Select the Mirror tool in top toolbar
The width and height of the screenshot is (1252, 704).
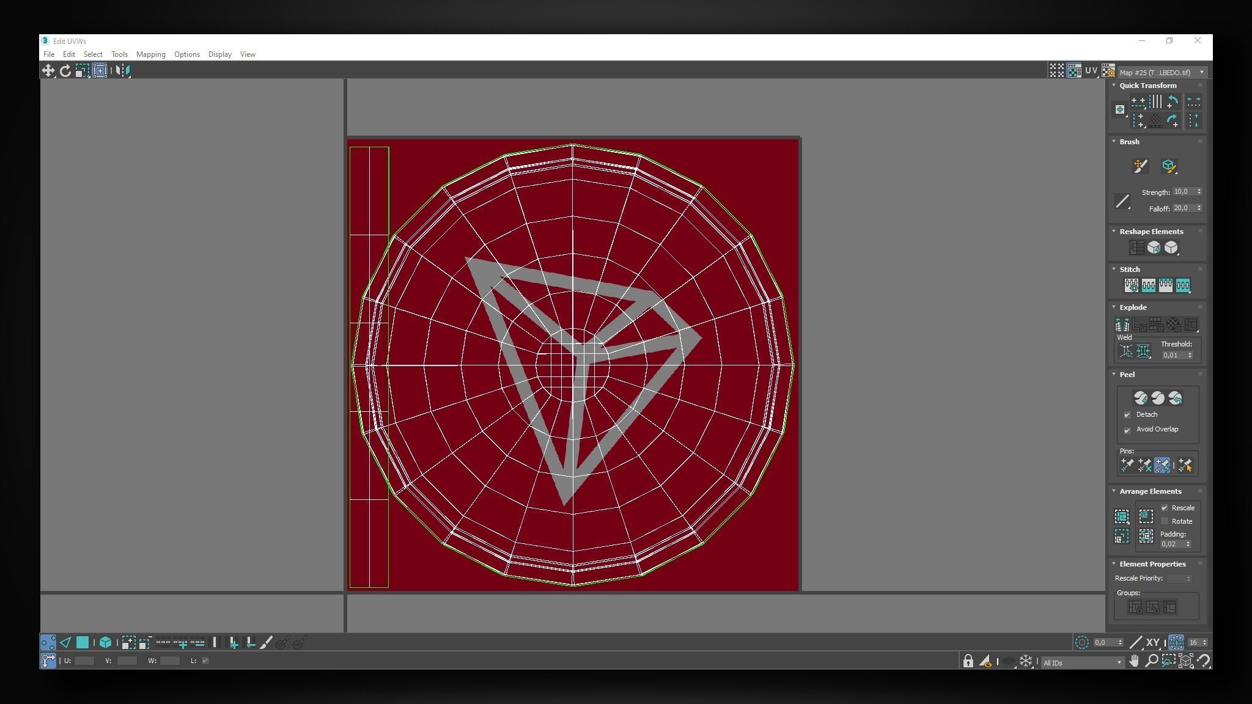(x=123, y=71)
